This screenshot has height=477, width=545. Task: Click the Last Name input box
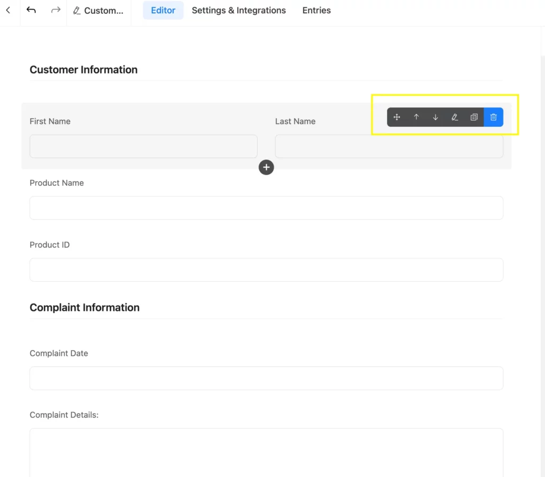click(389, 146)
